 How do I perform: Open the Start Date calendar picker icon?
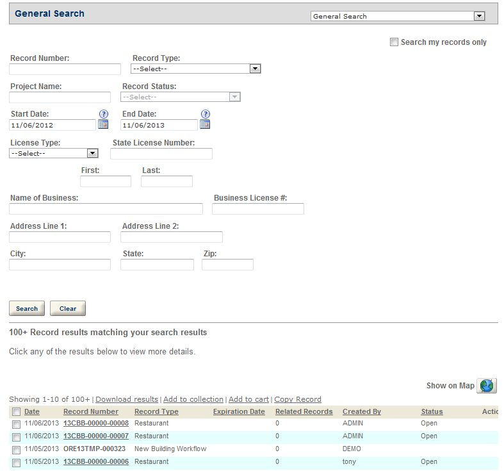[103, 124]
